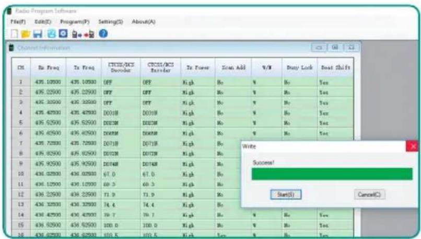The image size is (421, 239).
Task: Open file with the yellow folder icon
Action: (x=26, y=34)
